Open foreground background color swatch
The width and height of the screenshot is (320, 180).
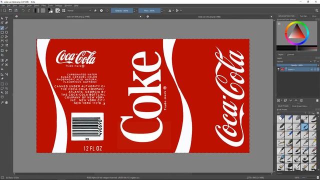50,10
